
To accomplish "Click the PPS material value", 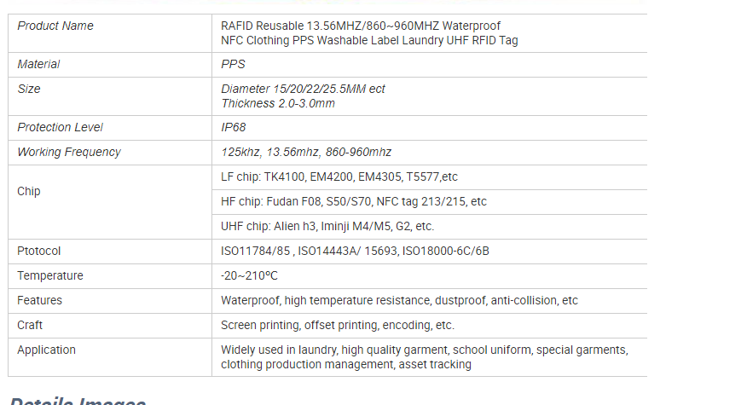I will [233, 64].
